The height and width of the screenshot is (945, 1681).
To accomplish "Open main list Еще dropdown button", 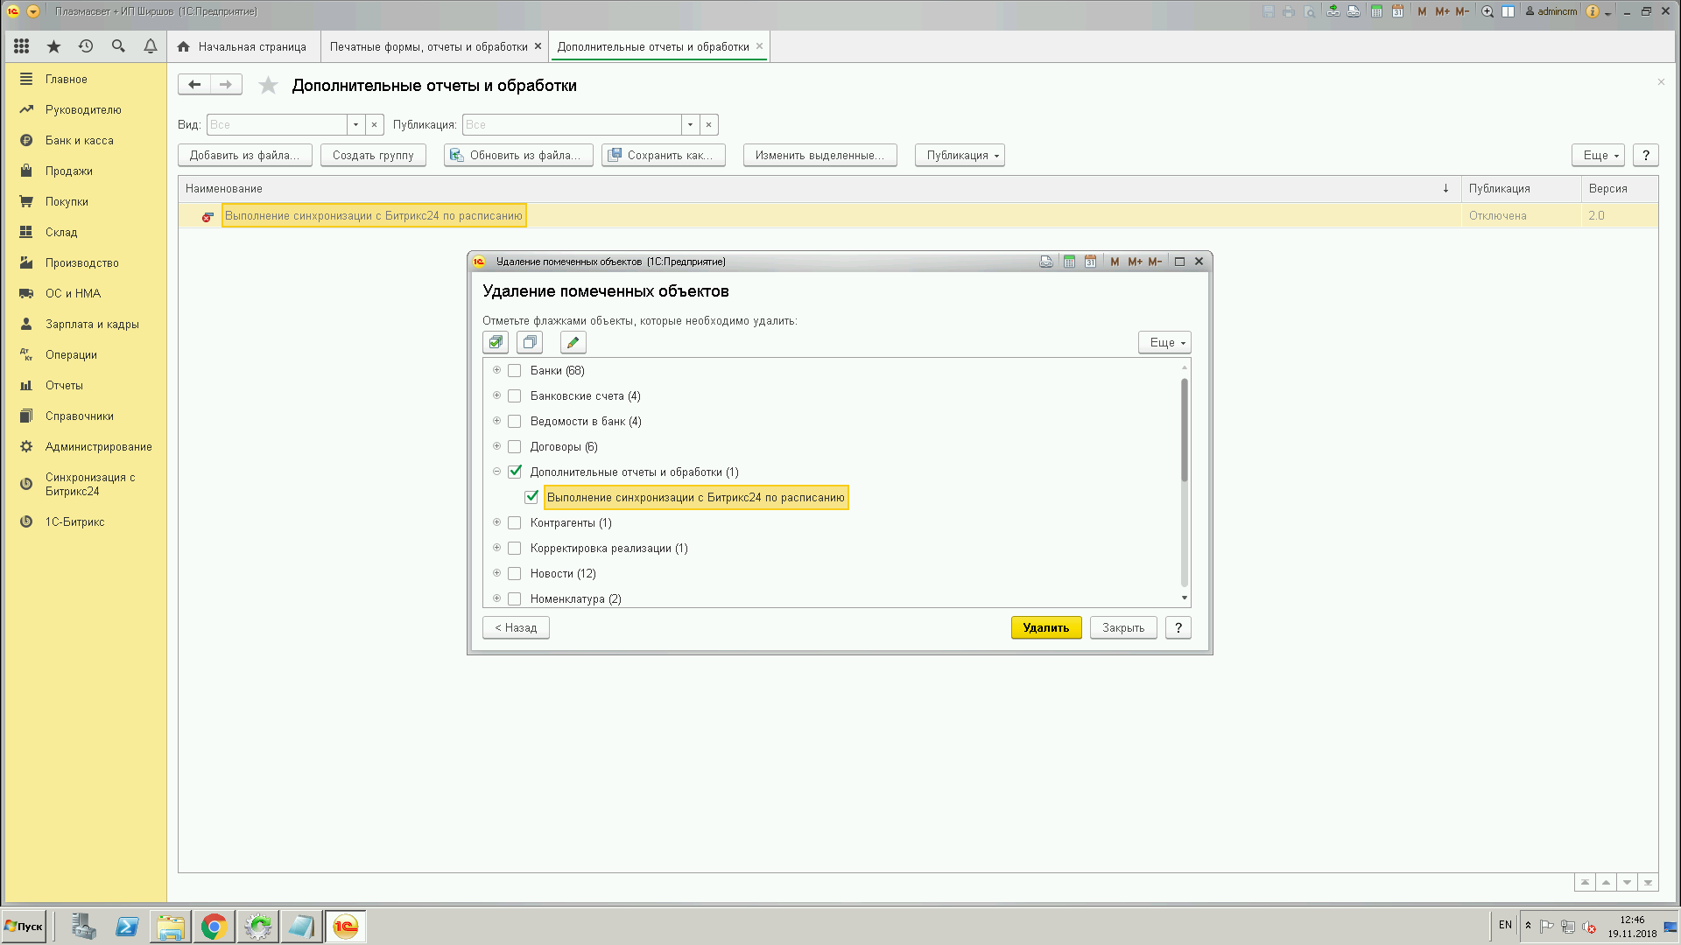I will (1598, 155).
